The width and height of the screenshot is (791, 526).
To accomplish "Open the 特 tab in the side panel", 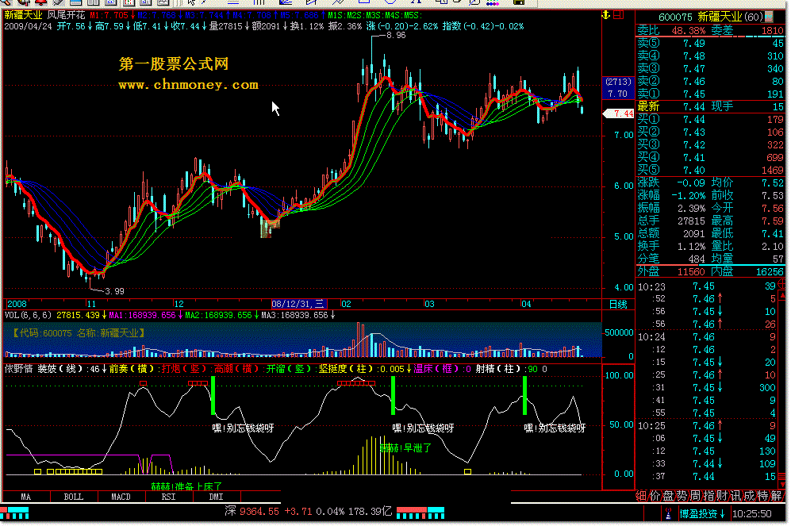I will [x=762, y=496].
